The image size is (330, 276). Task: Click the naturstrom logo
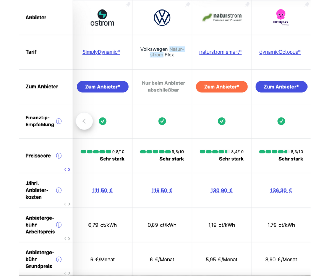[x=222, y=18]
